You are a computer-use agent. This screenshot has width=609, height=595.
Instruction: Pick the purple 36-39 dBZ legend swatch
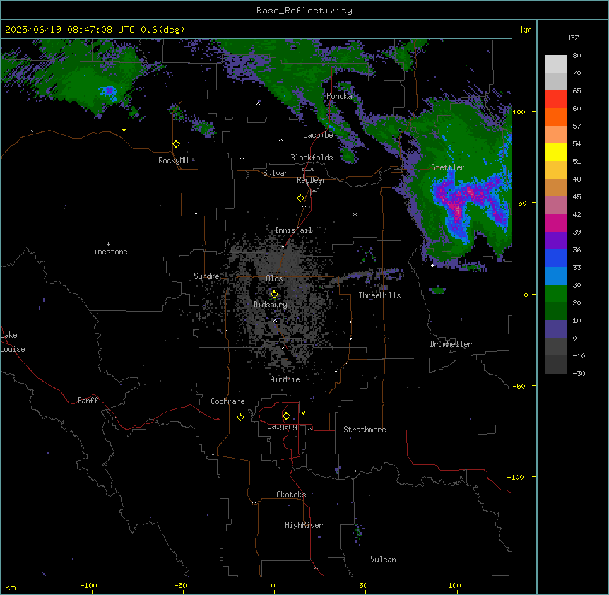(555, 240)
